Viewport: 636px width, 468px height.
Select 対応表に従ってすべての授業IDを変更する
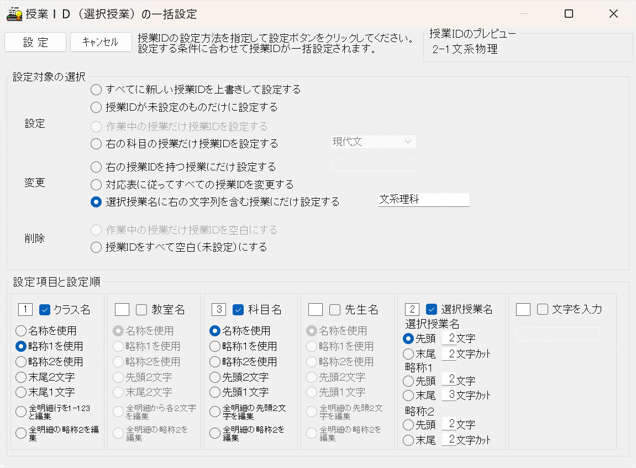click(x=95, y=185)
